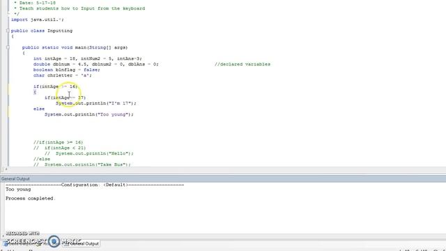This screenshot has width=446, height=251.
Task: Click the '* Date: 5-17-18' comment line
Action: (x=35, y=3)
